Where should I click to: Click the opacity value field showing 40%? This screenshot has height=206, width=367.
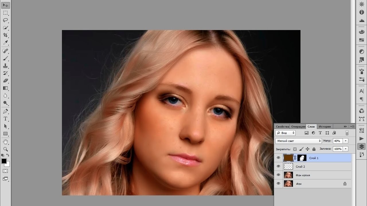pos(338,141)
